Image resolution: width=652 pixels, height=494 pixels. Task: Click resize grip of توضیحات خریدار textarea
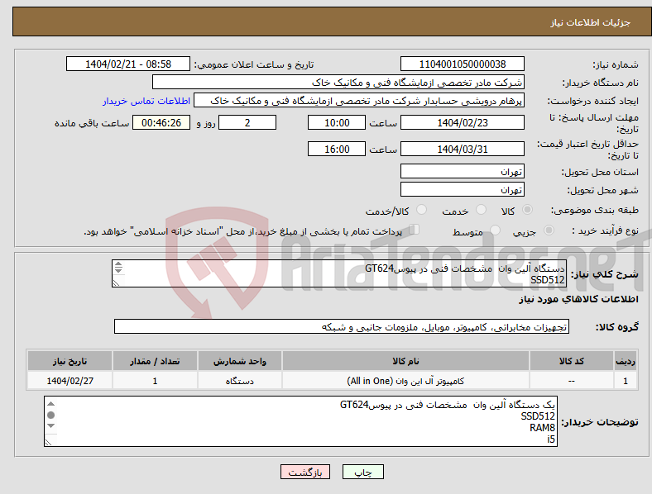pos(49,443)
